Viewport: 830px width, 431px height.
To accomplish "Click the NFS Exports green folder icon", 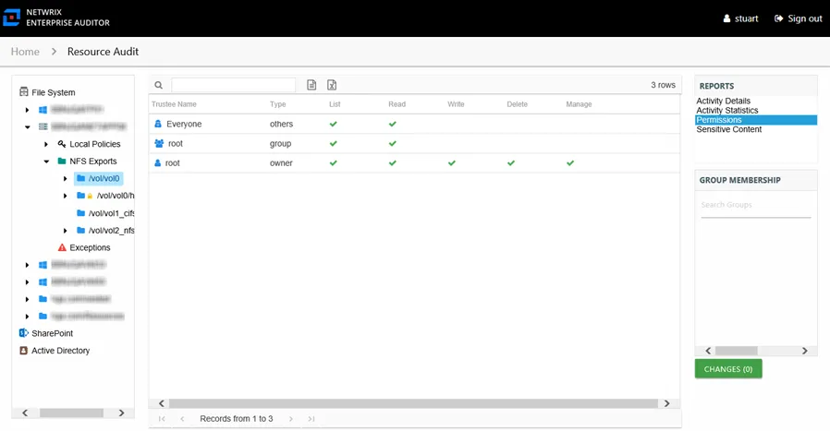I will [62, 162].
